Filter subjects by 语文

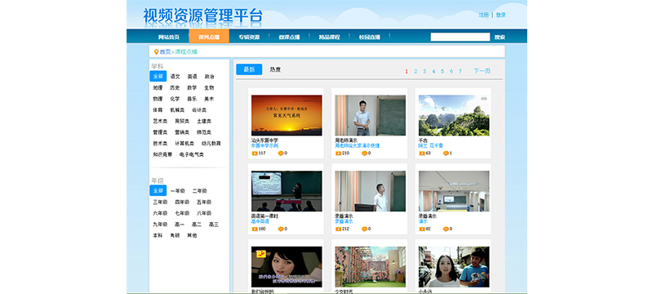point(175,77)
